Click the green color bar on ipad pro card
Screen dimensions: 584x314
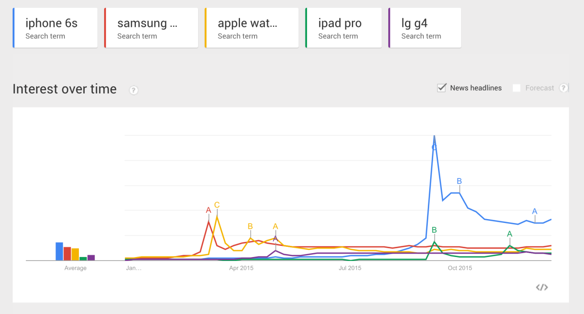coord(306,28)
